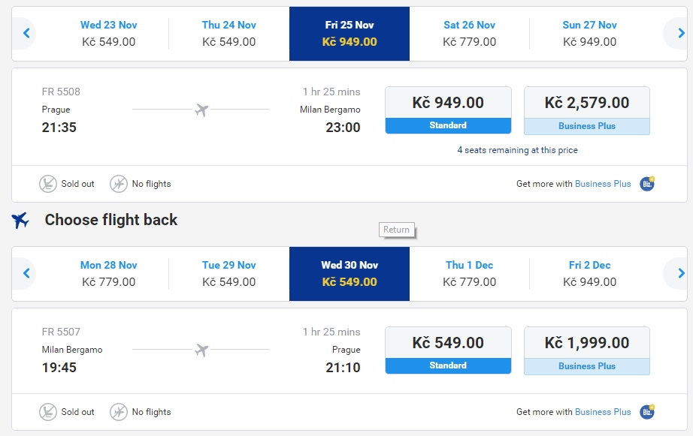Screen dimensions: 693x436
Task: Select Thu 24 Nov outbound date
Action: [229, 34]
